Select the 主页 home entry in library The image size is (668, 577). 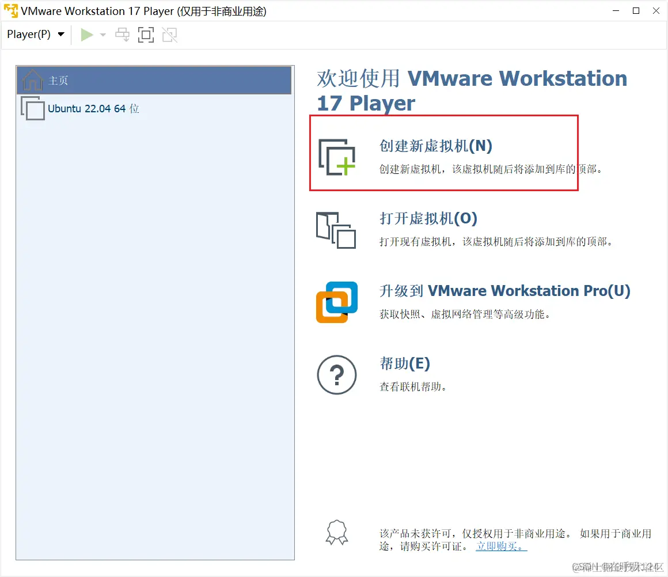click(x=154, y=80)
